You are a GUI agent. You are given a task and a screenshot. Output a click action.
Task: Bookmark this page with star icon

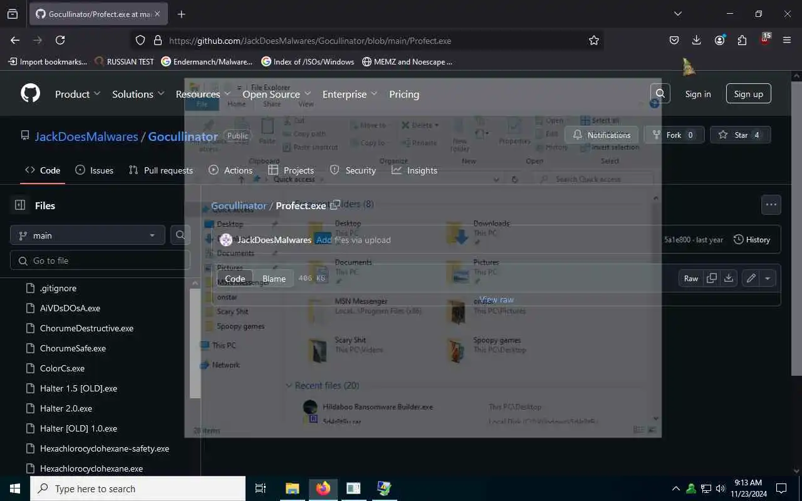click(593, 40)
